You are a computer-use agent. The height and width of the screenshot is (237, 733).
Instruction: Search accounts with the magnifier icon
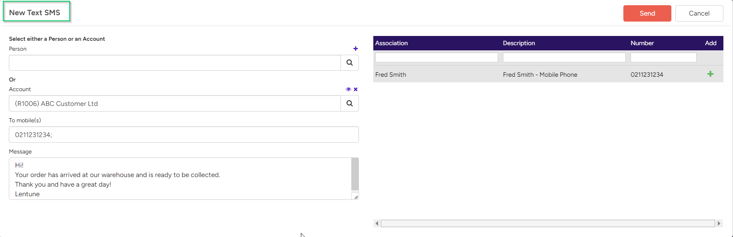[349, 104]
